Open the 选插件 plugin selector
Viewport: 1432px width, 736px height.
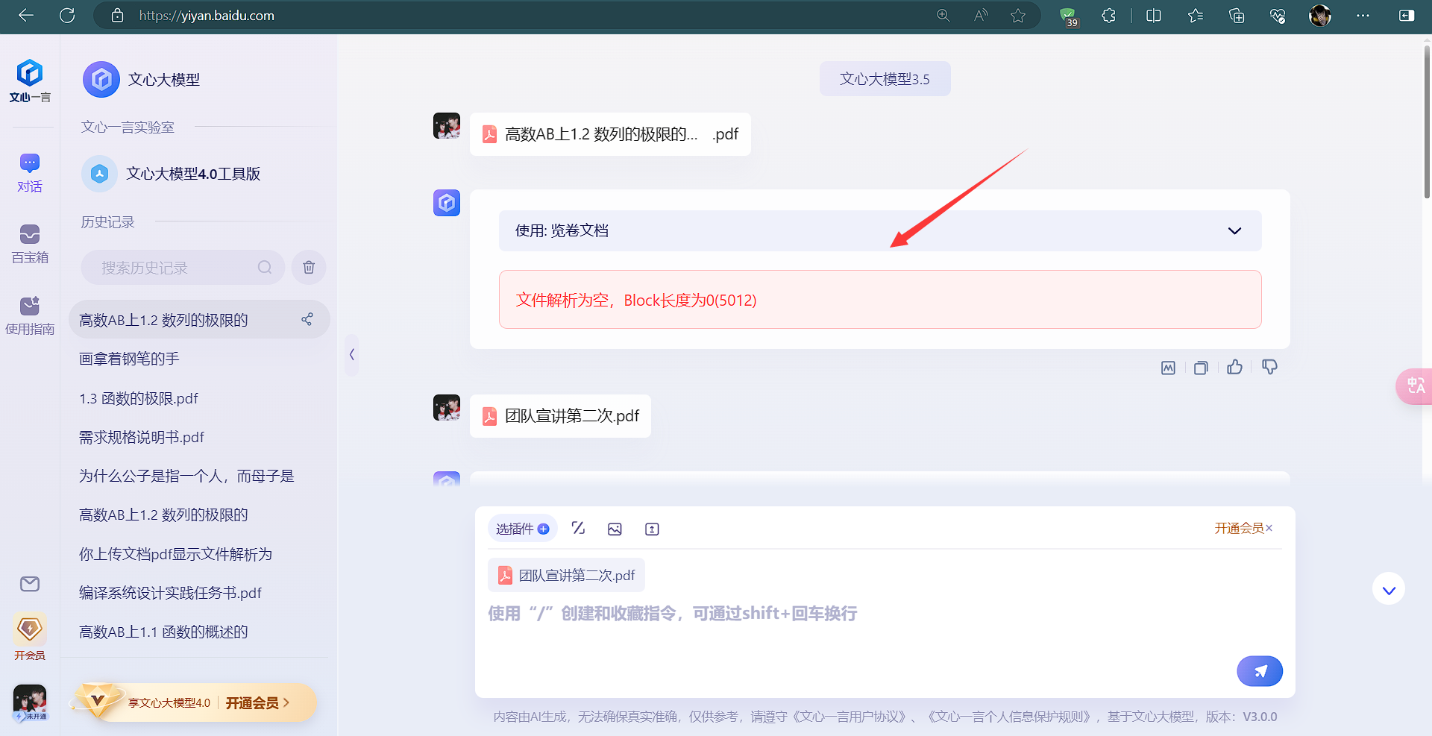pyautogui.click(x=522, y=529)
